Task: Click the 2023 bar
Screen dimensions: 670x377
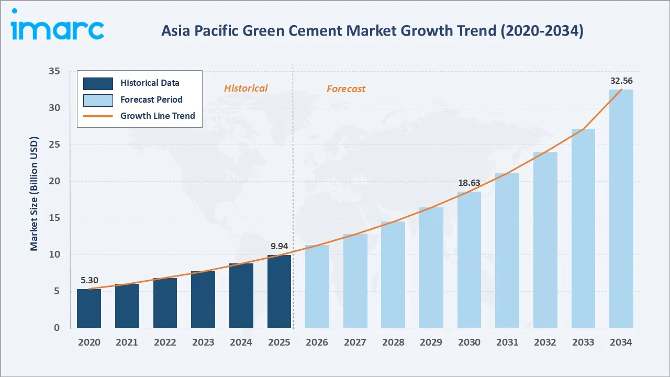Action: 203,300
